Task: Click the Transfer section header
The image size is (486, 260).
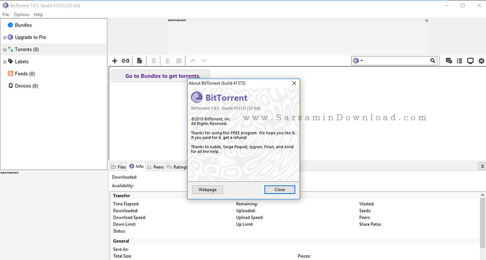Action: 122,196
